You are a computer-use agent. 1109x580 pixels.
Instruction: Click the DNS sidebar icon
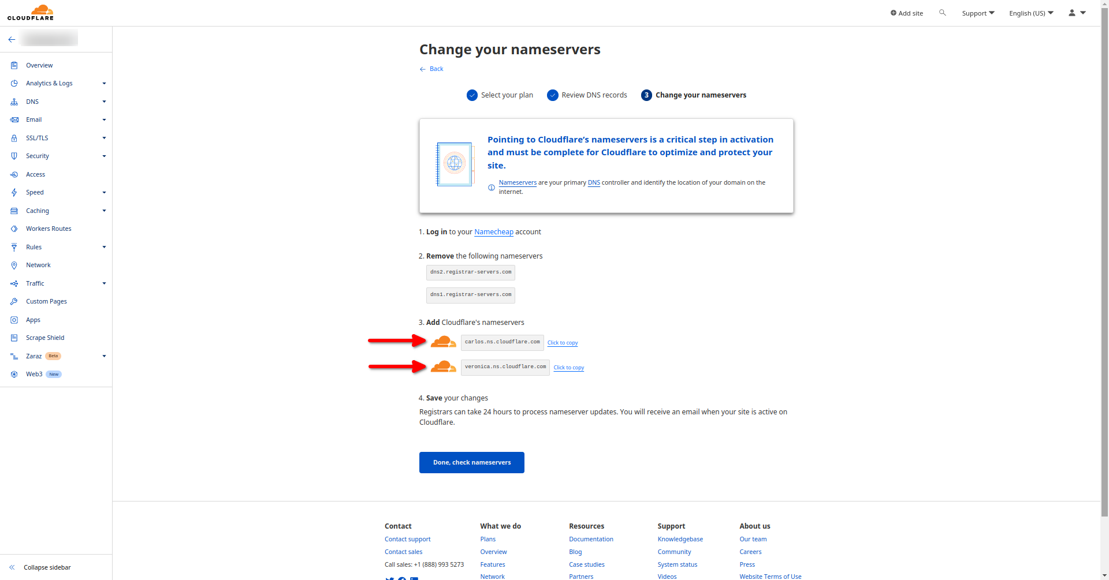[x=14, y=102]
